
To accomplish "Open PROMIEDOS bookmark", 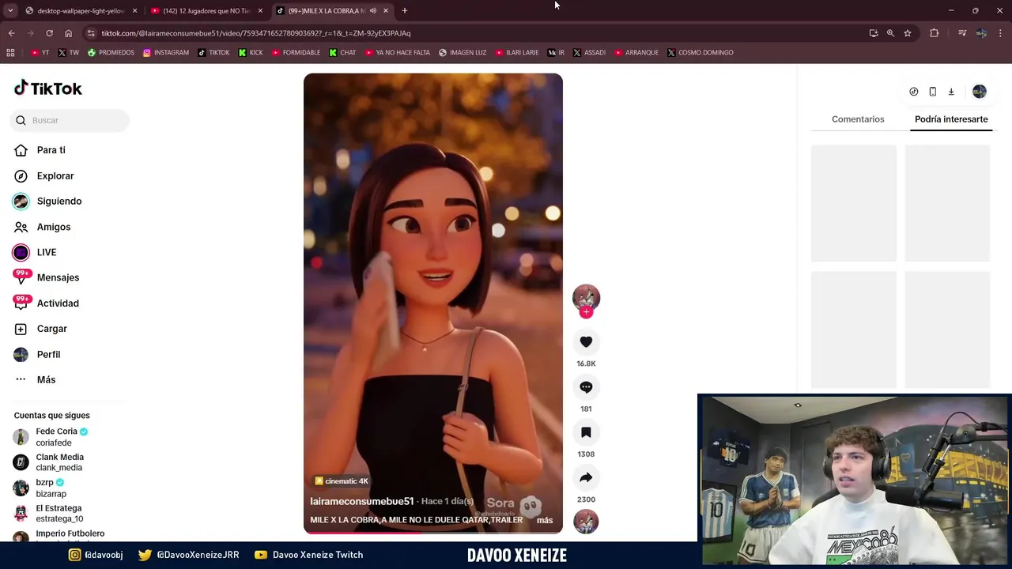I will (111, 52).
